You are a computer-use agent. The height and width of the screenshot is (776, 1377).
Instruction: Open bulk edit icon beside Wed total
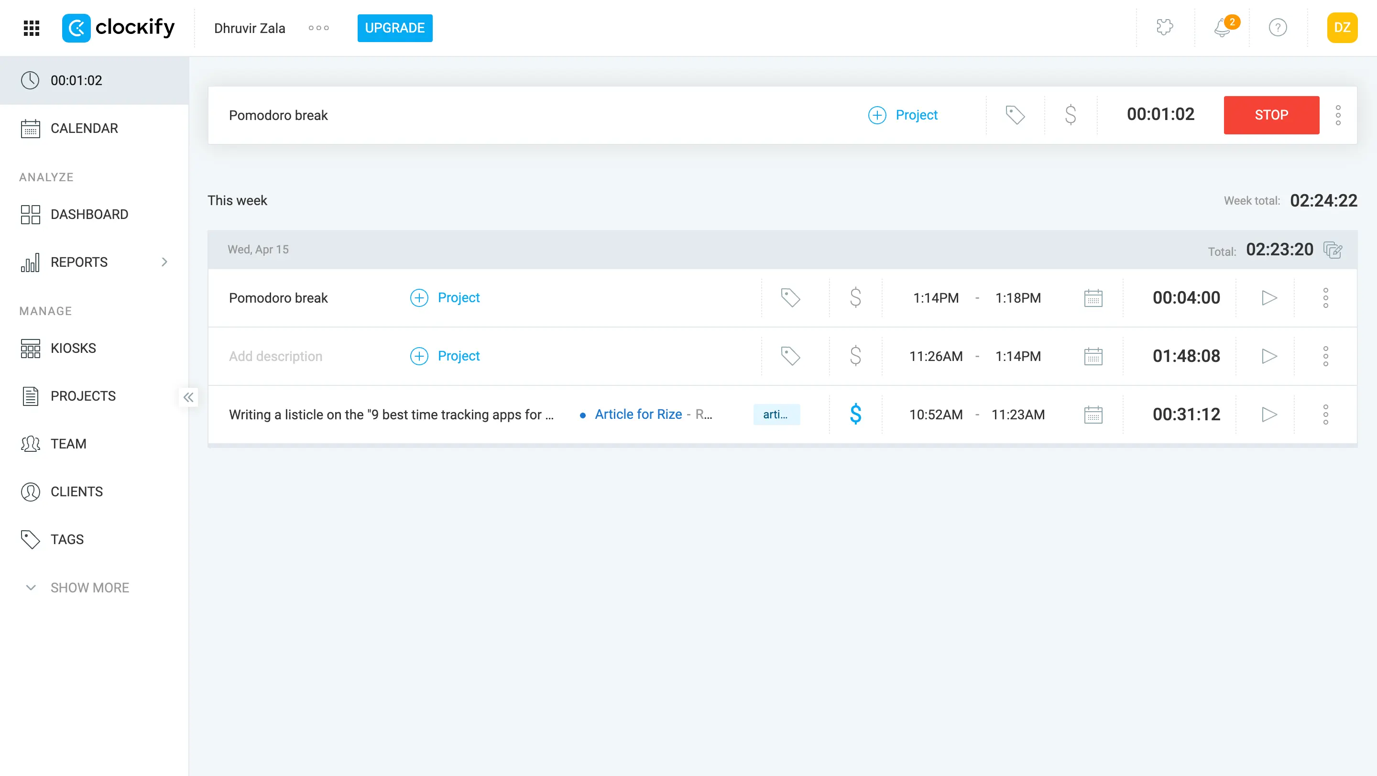pos(1333,250)
